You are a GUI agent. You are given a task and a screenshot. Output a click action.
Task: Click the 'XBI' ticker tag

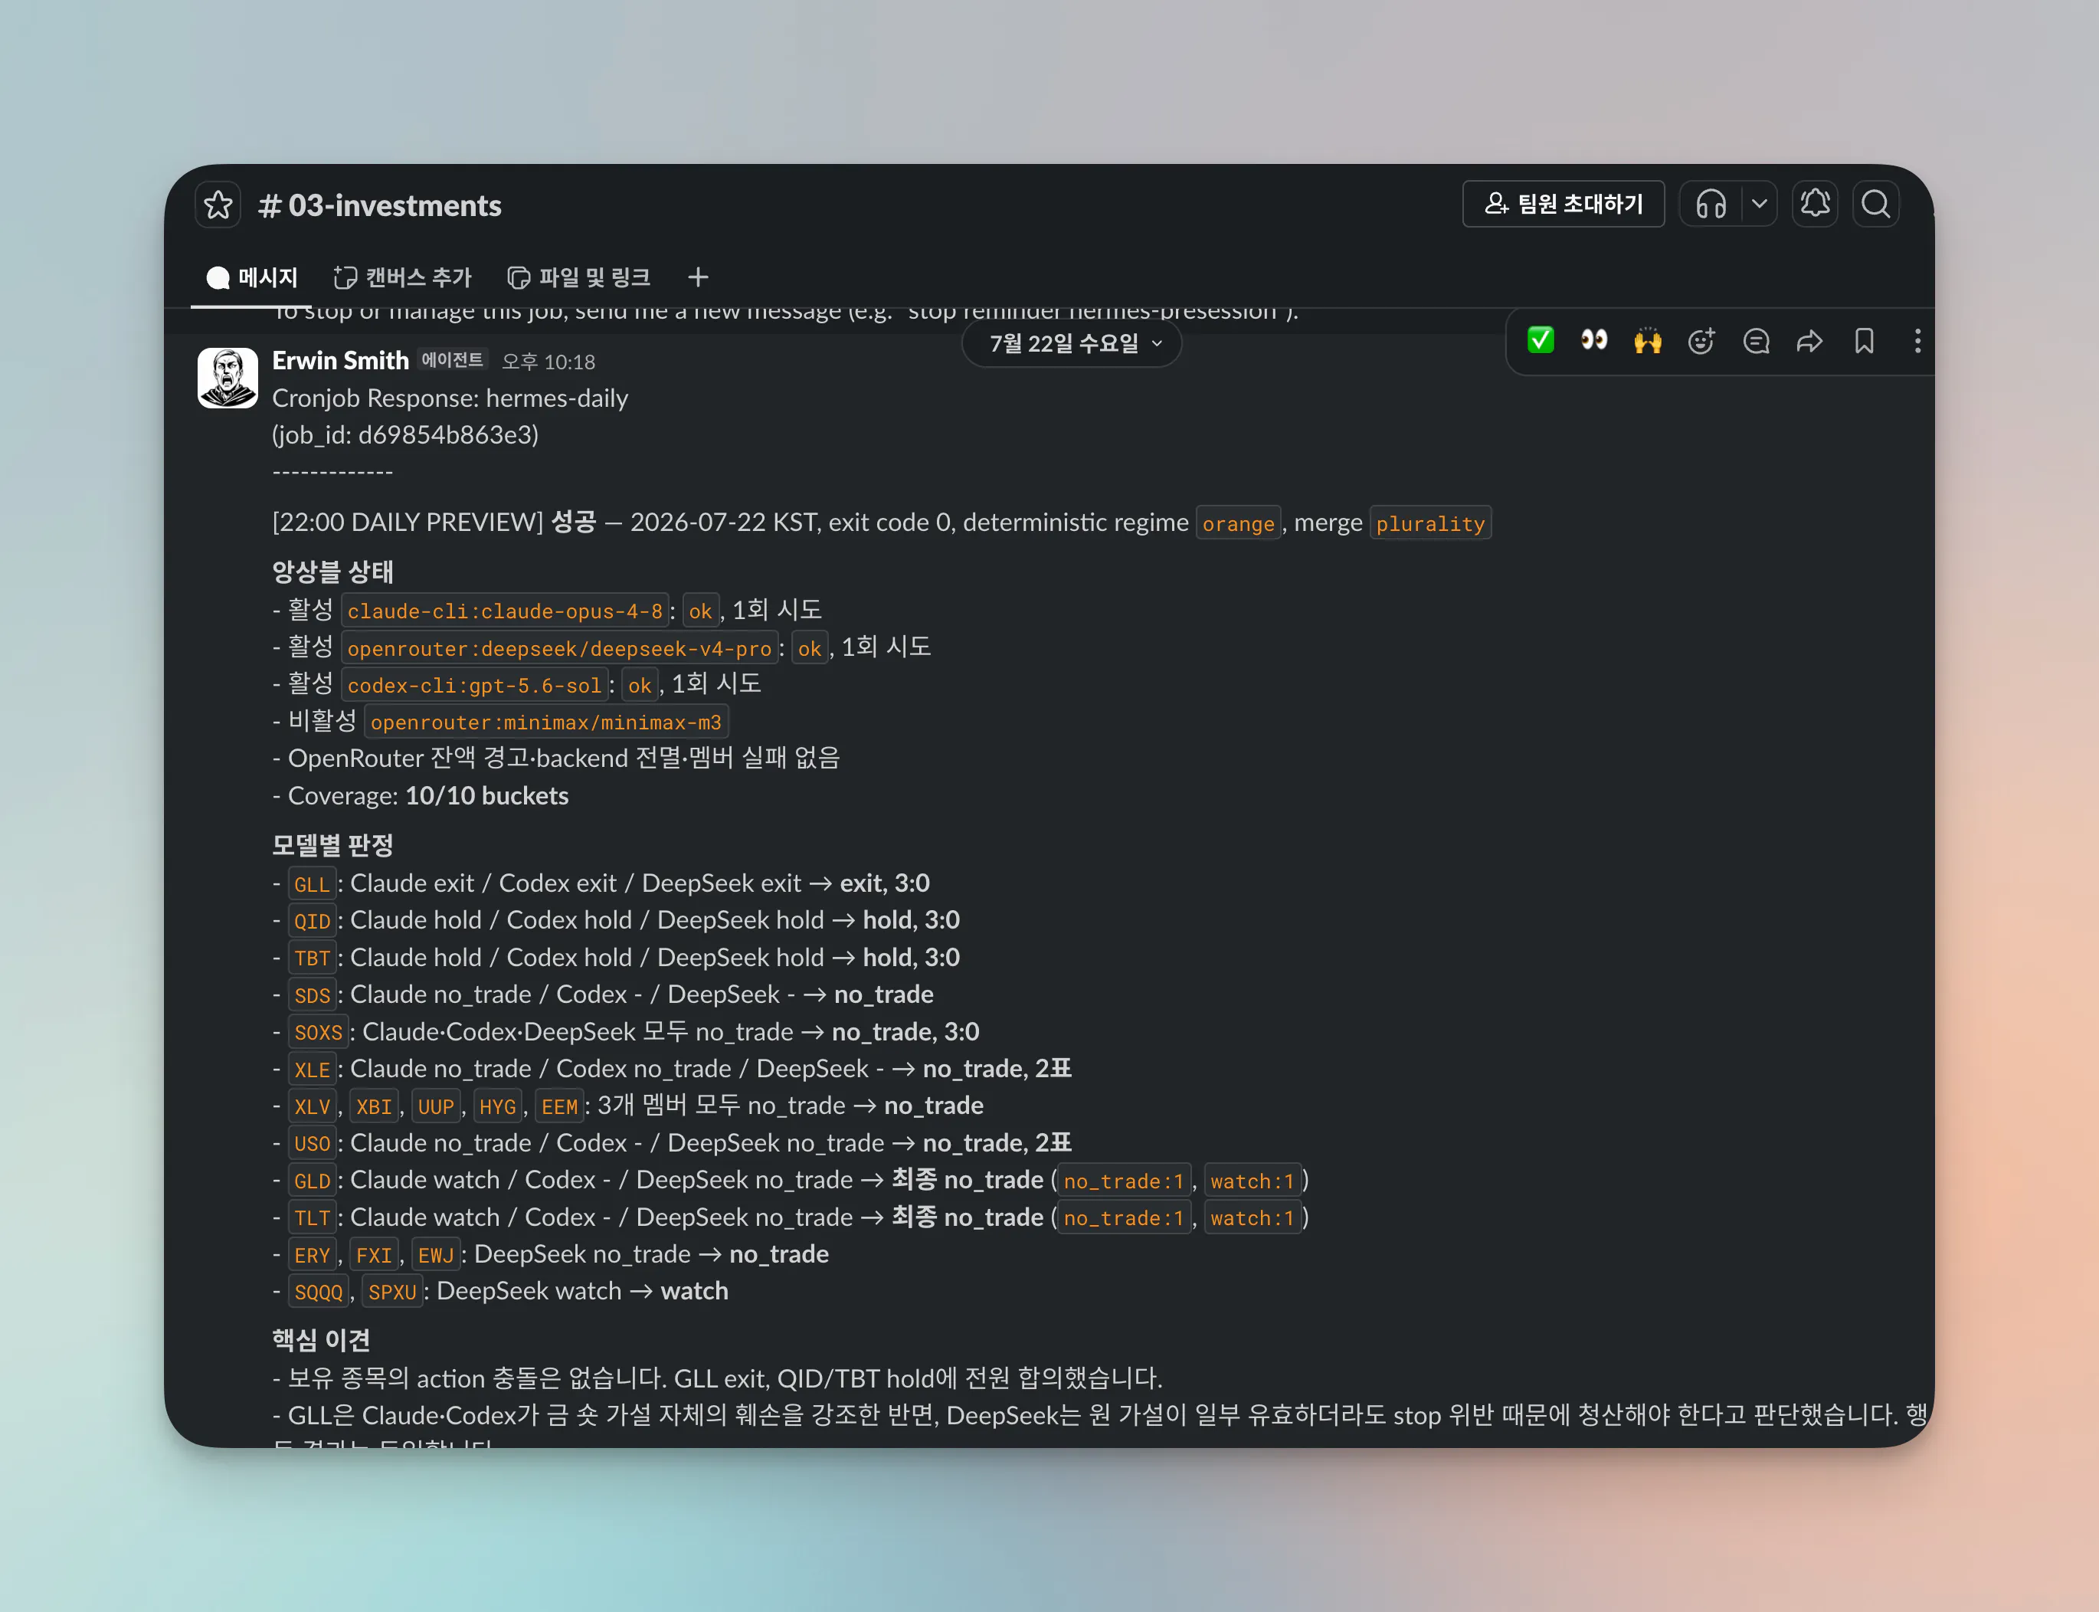tap(373, 1107)
